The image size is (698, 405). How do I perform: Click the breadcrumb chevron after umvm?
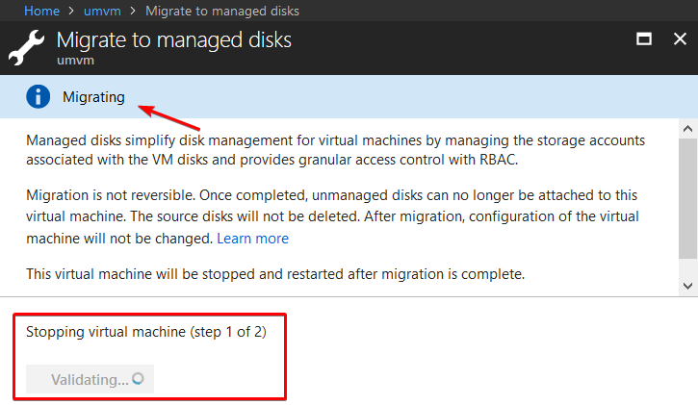[133, 11]
